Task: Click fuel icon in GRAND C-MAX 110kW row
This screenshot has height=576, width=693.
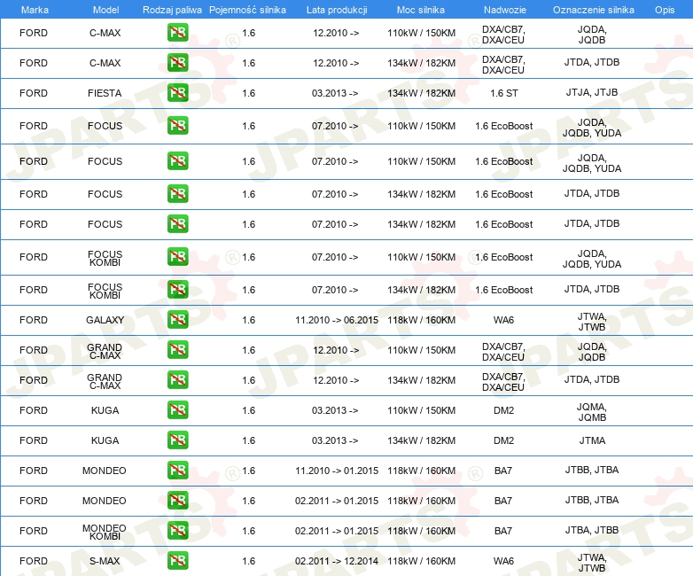Action: click(177, 350)
